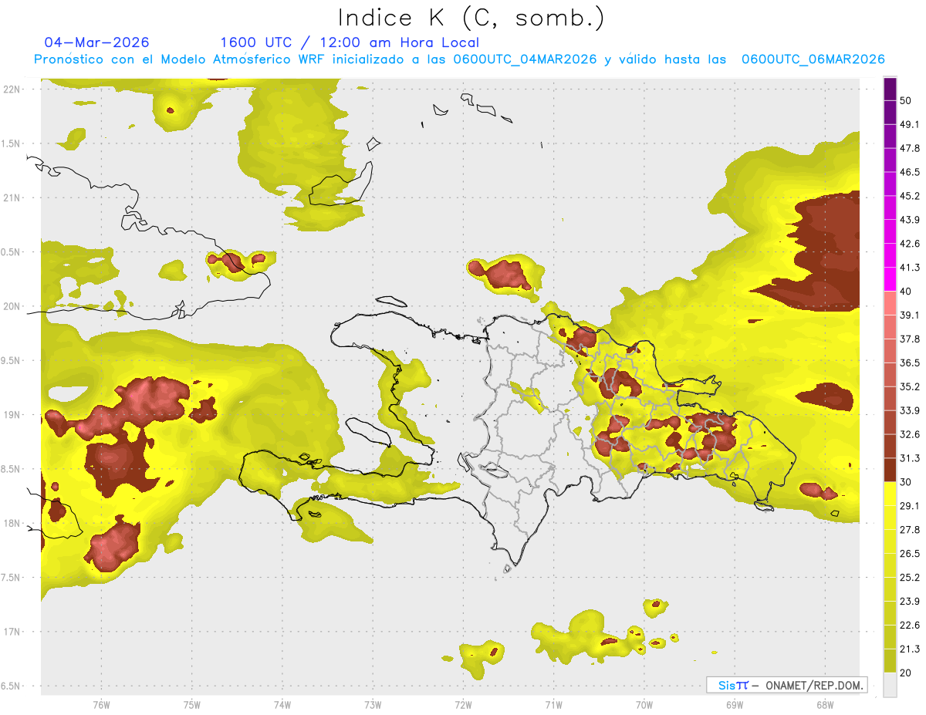Click colorbar value "49.1"

point(910,124)
